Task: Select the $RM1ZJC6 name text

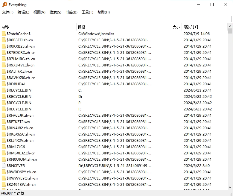Action: click(x=16, y=147)
